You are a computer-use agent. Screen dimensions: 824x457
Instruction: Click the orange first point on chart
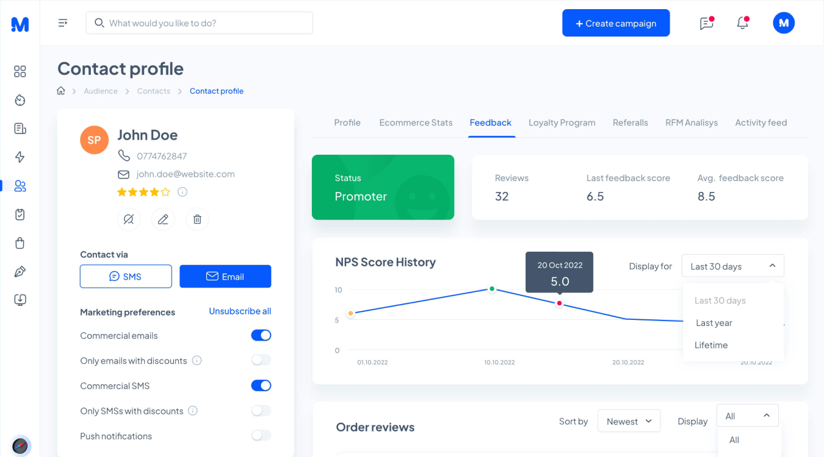point(350,313)
